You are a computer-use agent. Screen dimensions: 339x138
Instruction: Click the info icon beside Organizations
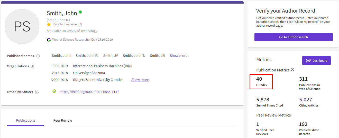click(x=32, y=66)
